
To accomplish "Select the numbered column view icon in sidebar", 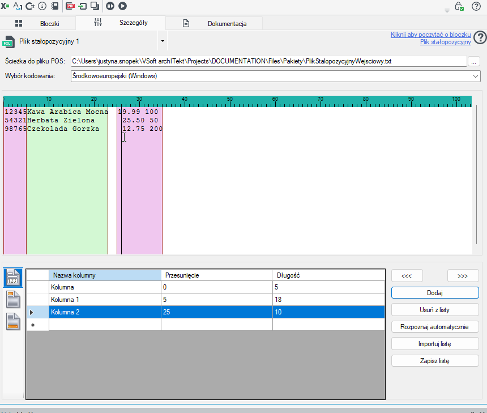I will pos(13,278).
